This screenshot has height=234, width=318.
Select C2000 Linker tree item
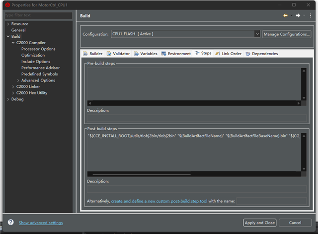click(28, 86)
